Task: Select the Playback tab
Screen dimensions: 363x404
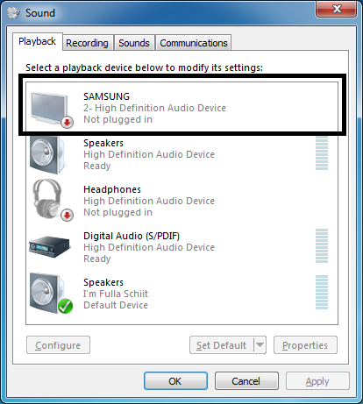Action: tap(37, 41)
